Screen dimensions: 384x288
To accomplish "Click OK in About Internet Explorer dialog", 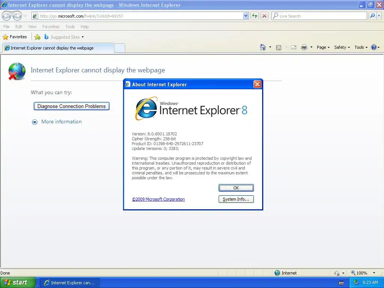I will [x=236, y=188].
